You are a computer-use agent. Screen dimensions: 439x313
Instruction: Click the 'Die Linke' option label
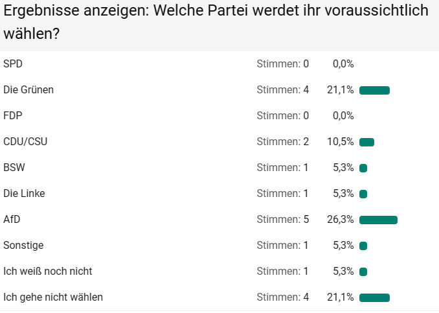tap(24, 193)
